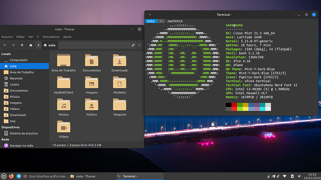The image size is (321, 180).
Task: Open Vídeos bookmark in the sidebar
Action: pyautogui.click(x=25, y=109)
